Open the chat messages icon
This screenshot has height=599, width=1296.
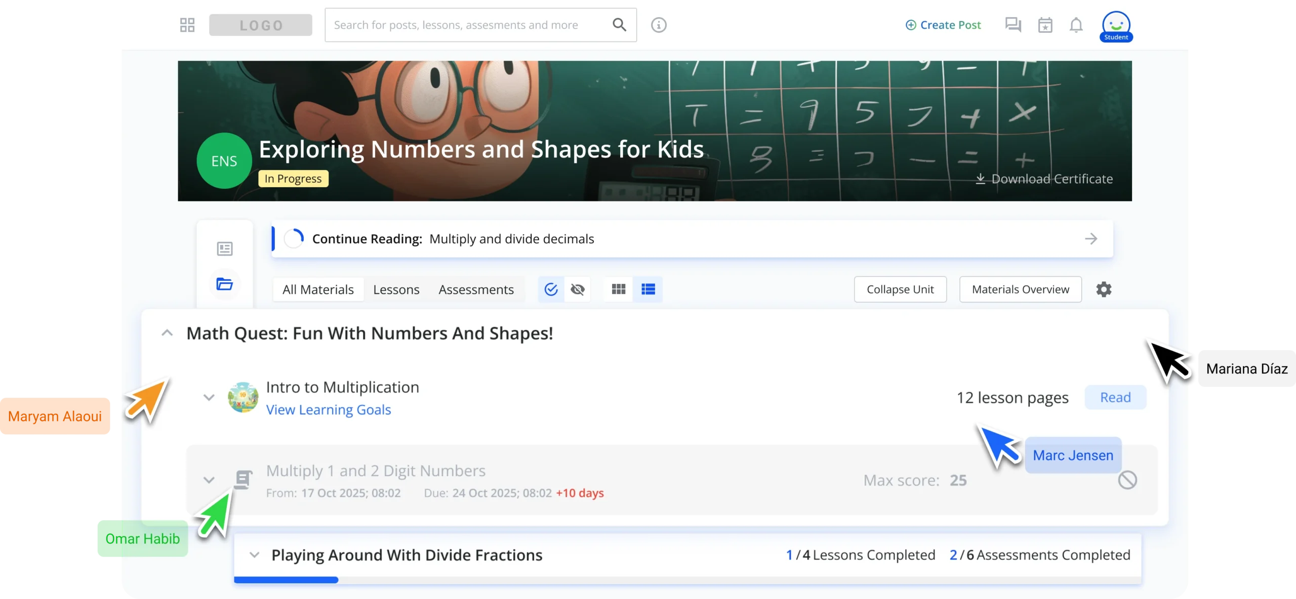1013,25
